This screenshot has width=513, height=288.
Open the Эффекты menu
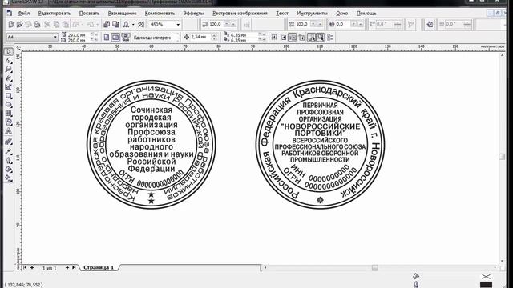194,14
